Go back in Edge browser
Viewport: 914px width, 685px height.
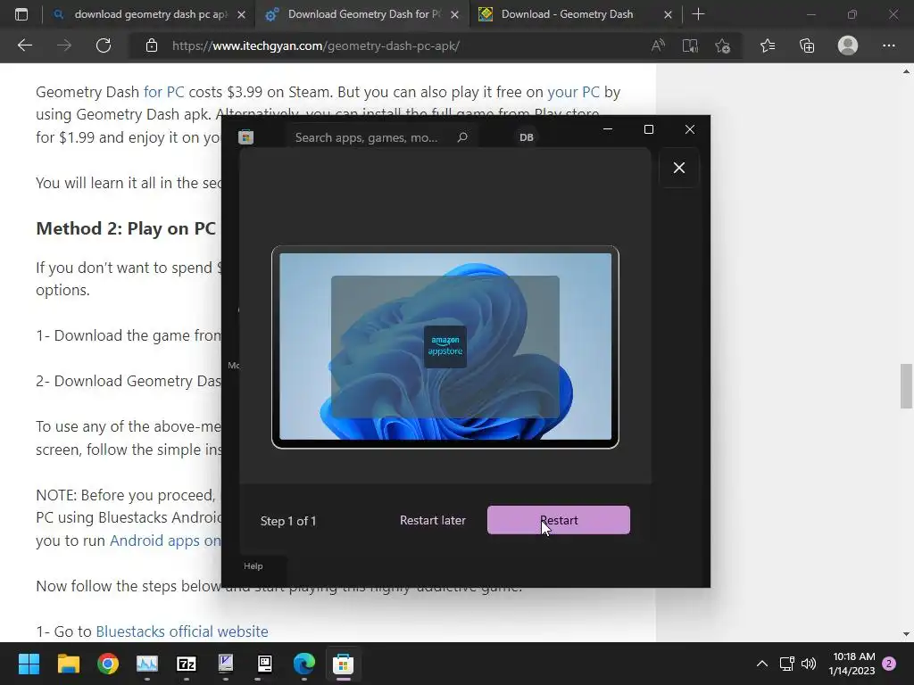[24, 45]
